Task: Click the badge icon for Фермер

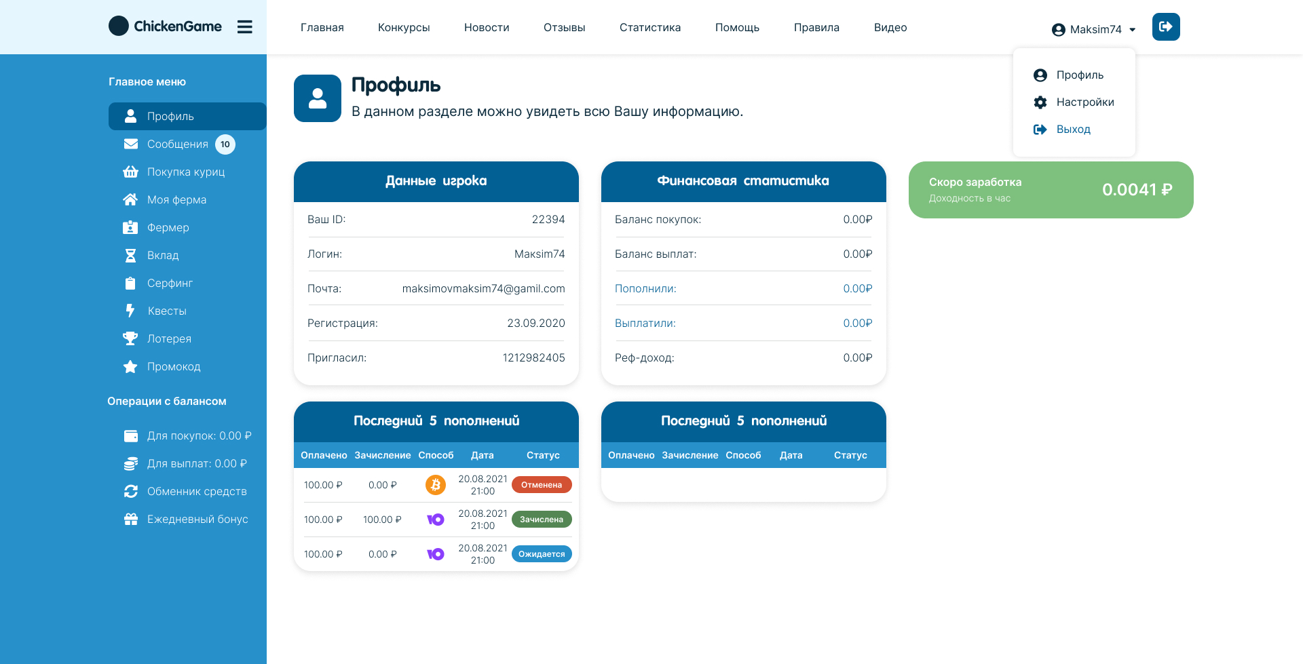Action: pos(130,227)
